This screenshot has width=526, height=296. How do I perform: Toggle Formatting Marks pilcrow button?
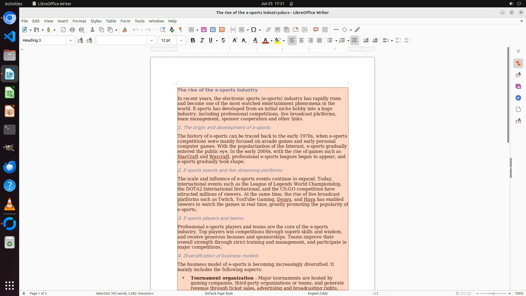(x=181, y=30)
